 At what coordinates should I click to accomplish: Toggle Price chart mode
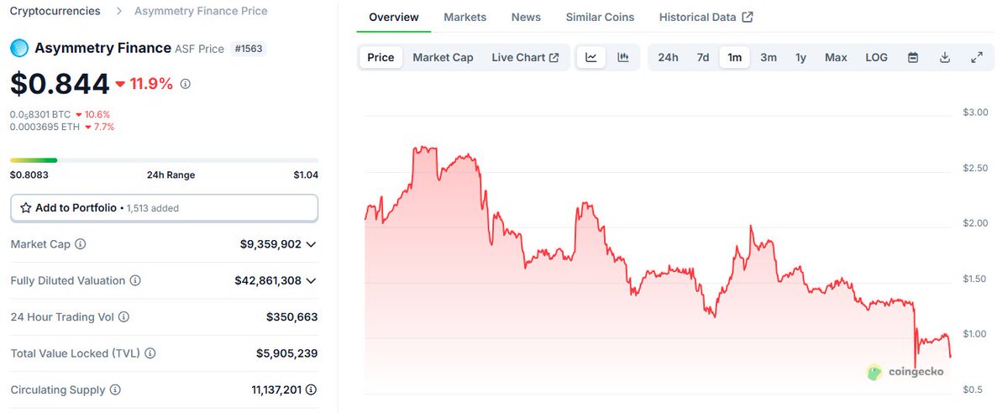[381, 57]
